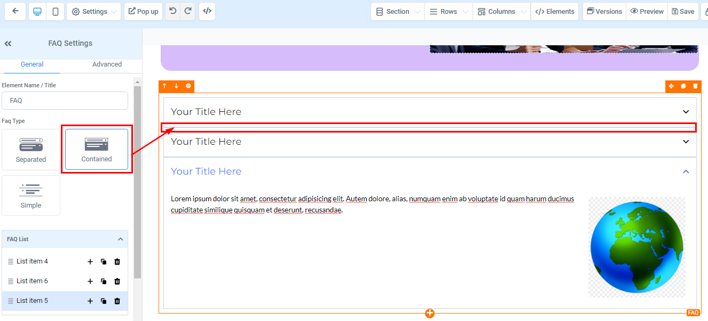Image resolution: width=708 pixels, height=321 pixels.
Task: Switch to the General tab
Action: click(x=32, y=64)
